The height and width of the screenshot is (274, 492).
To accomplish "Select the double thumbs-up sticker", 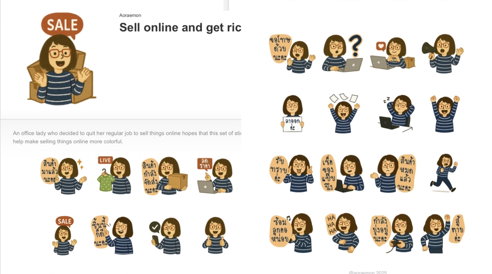I will [x=215, y=236].
